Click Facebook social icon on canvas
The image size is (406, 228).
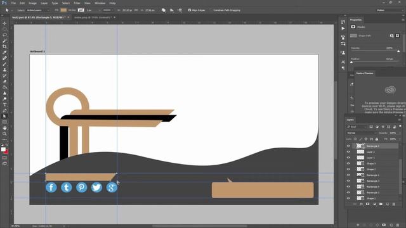pos(51,187)
